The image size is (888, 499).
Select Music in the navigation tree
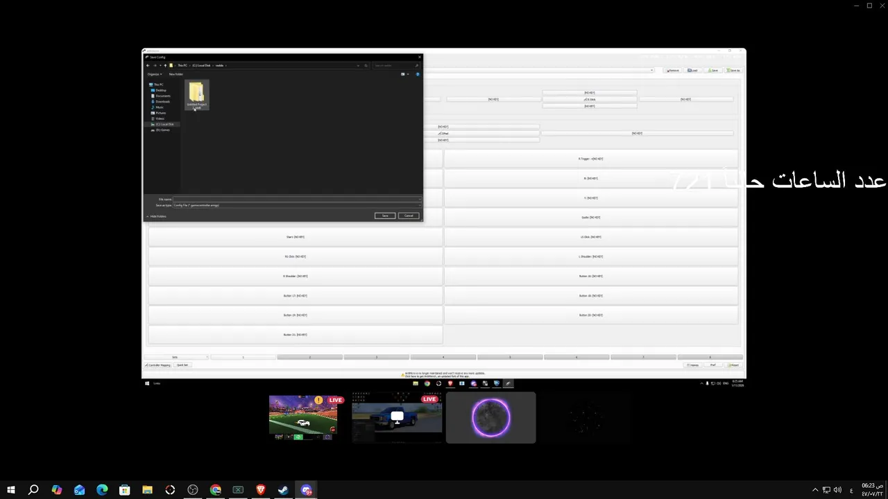[x=159, y=107]
